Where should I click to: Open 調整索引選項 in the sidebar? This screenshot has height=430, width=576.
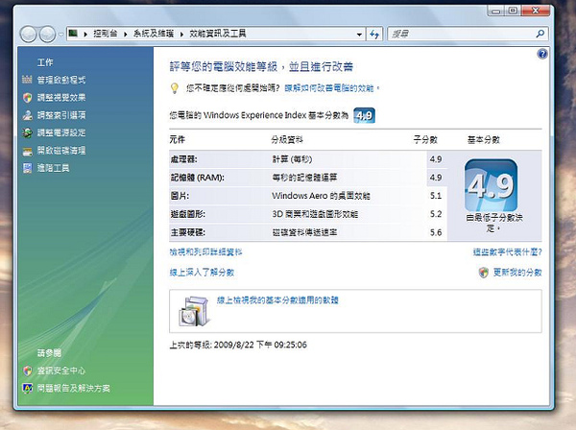61,115
